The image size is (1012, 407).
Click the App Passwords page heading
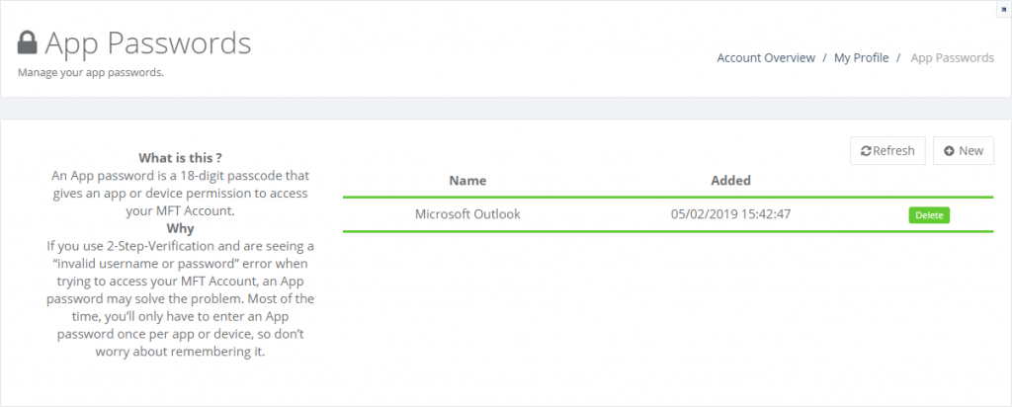point(148,43)
